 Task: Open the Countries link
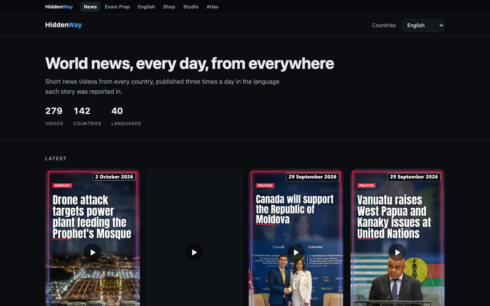384,25
